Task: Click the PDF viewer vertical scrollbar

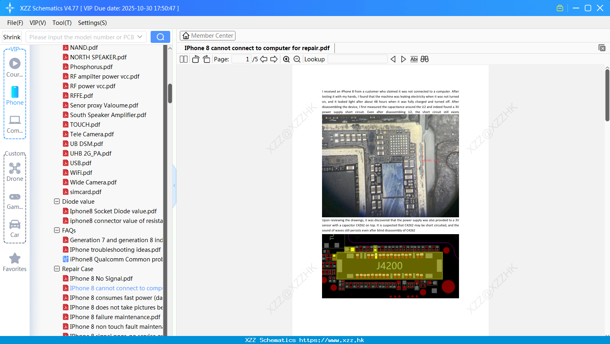Action: coord(607,95)
